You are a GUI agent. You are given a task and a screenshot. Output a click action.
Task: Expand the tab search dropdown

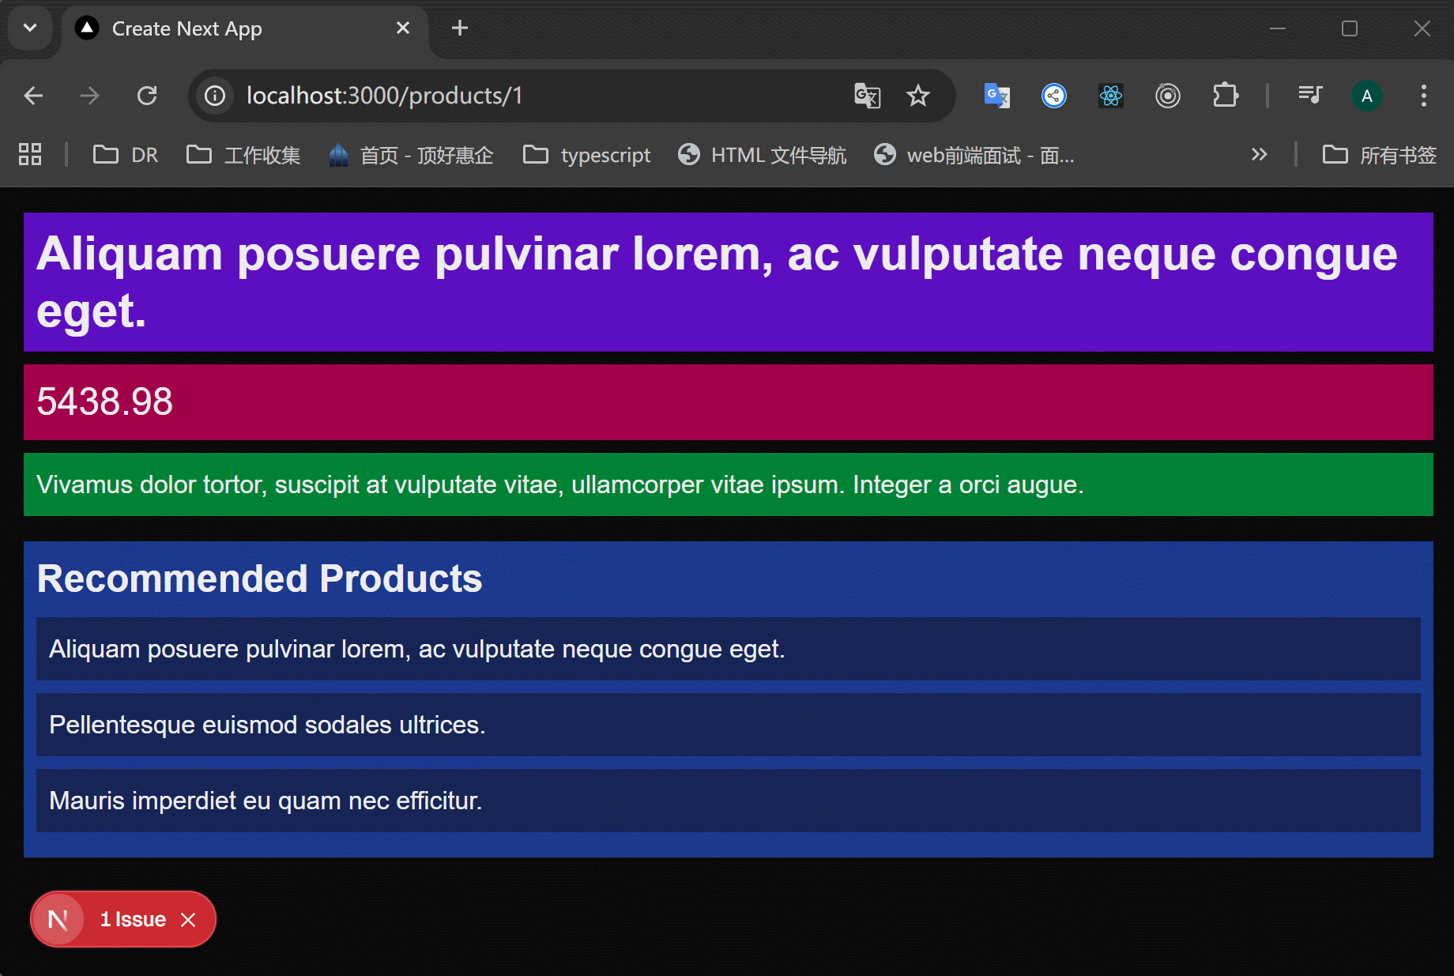[x=30, y=28]
